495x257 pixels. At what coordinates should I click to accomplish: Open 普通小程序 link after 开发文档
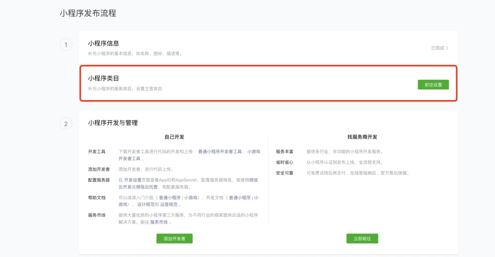click(x=240, y=198)
